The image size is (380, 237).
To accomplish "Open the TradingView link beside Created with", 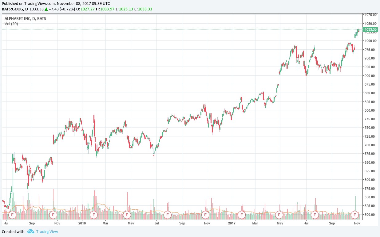I will 47,232.
